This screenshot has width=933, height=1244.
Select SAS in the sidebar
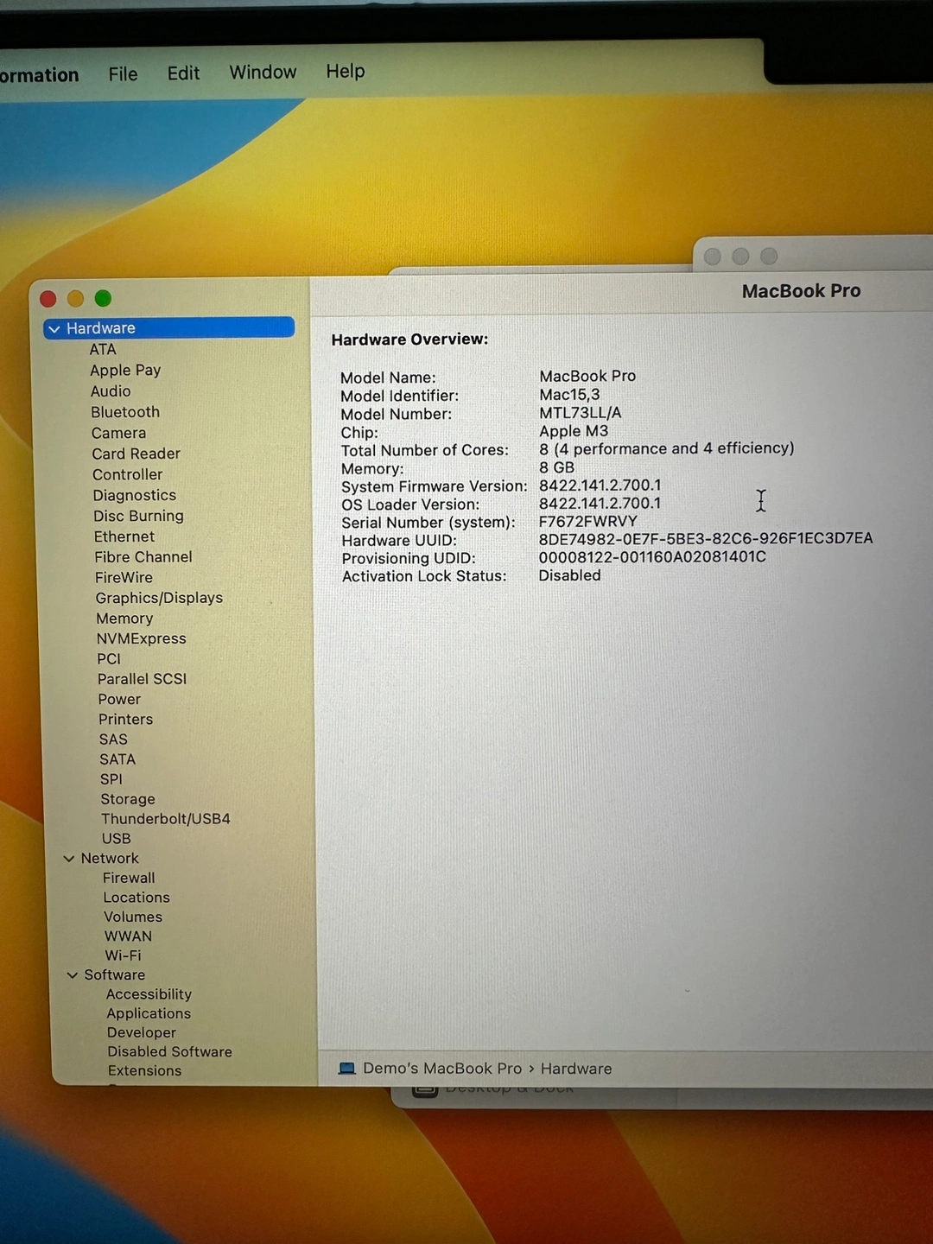(x=113, y=739)
